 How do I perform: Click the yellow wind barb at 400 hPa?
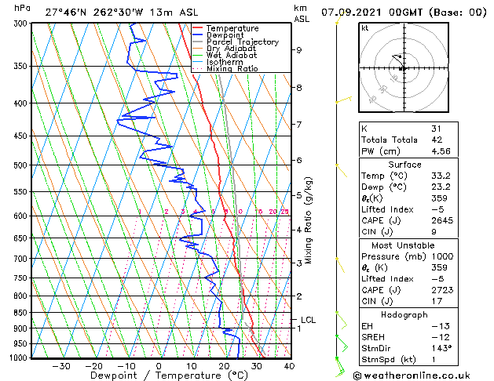pos(343,100)
